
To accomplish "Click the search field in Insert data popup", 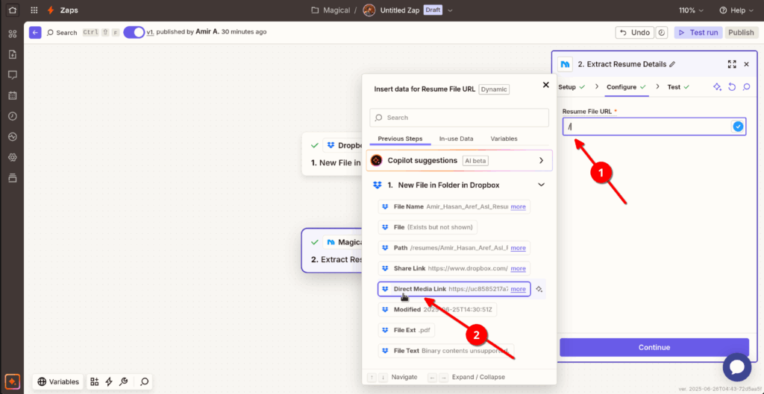I will pos(460,118).
